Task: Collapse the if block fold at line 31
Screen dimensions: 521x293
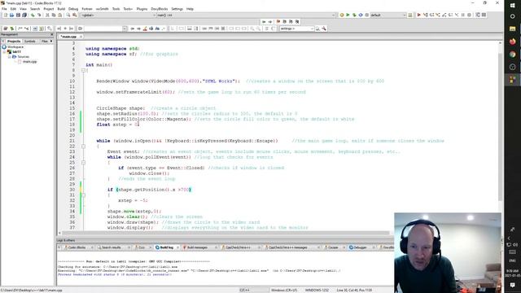Action: [83, 195]
